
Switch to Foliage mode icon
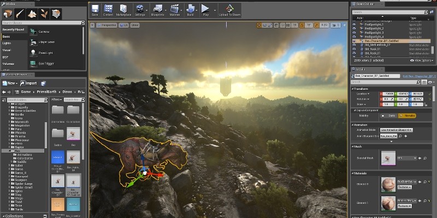click(44, 14)
